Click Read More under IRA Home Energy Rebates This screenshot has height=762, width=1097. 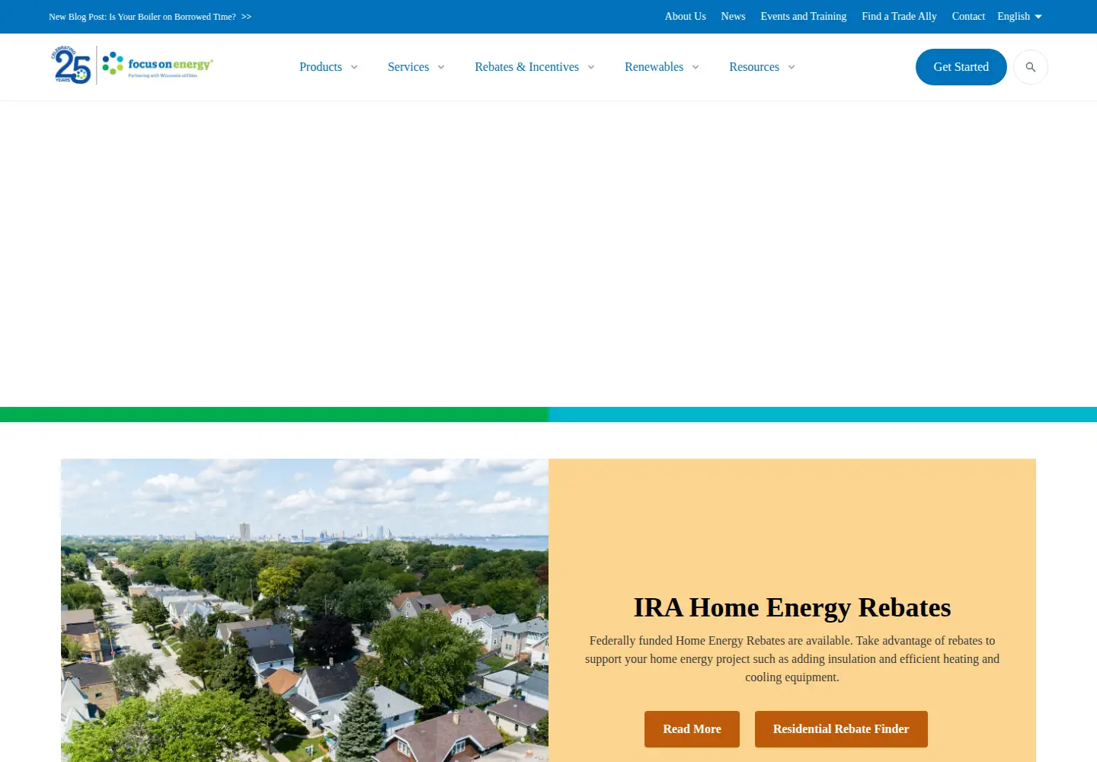[x=692, y=729]
